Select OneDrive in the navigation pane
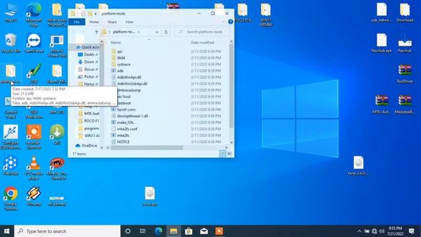421x237 pixels. tap(86, 145)
